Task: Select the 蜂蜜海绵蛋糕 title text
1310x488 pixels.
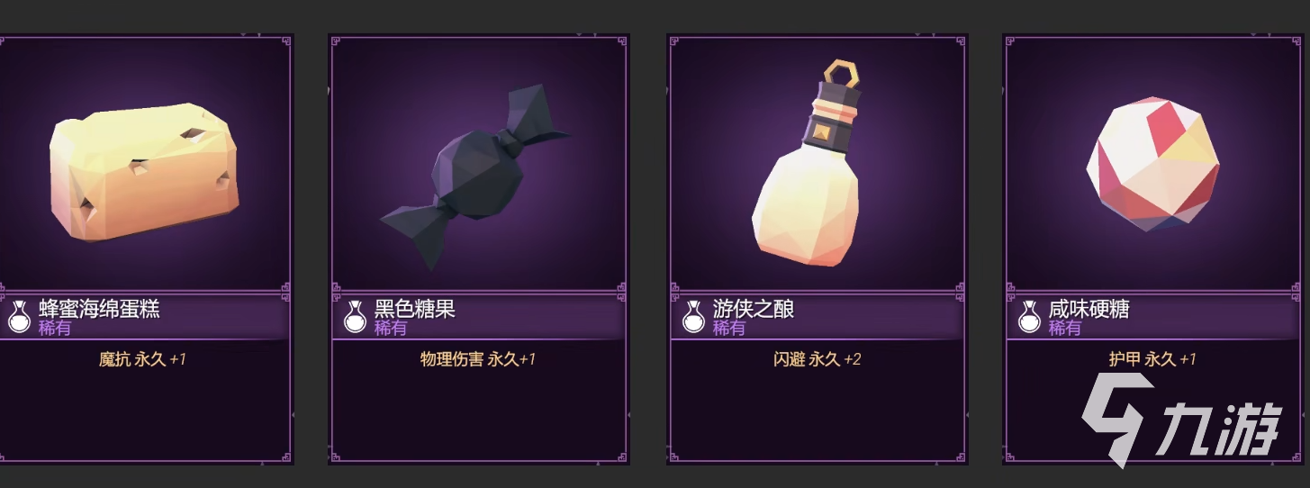Action: tap(99, 309)
